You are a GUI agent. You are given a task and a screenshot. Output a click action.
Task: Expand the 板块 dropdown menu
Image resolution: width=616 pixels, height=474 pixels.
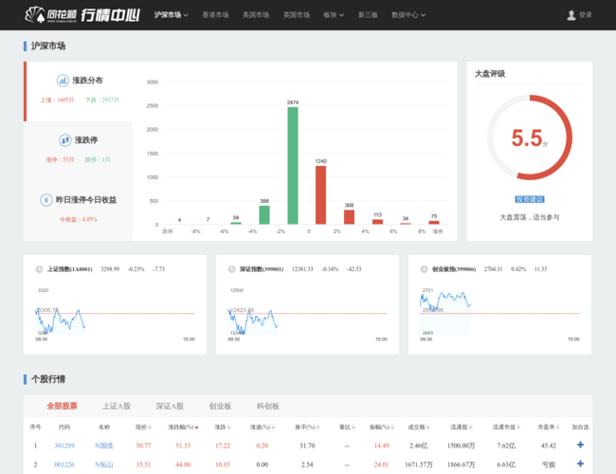point(334,15)
